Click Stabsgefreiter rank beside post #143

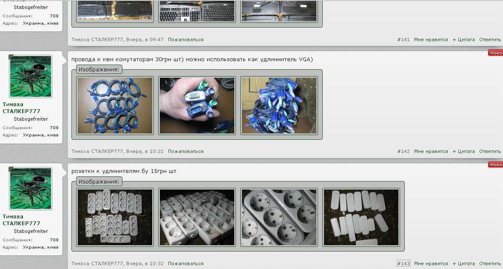[31, 231]
